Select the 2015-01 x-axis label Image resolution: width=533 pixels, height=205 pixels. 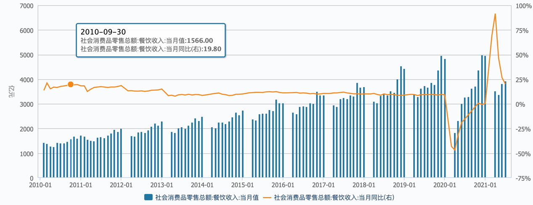242,184
